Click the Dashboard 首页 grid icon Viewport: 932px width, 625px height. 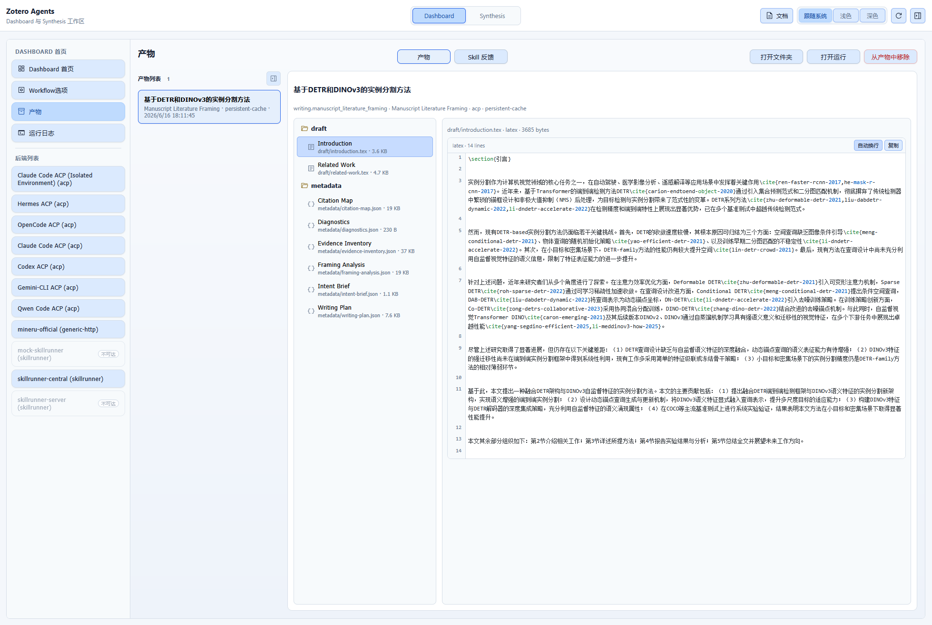coord(21,68)
